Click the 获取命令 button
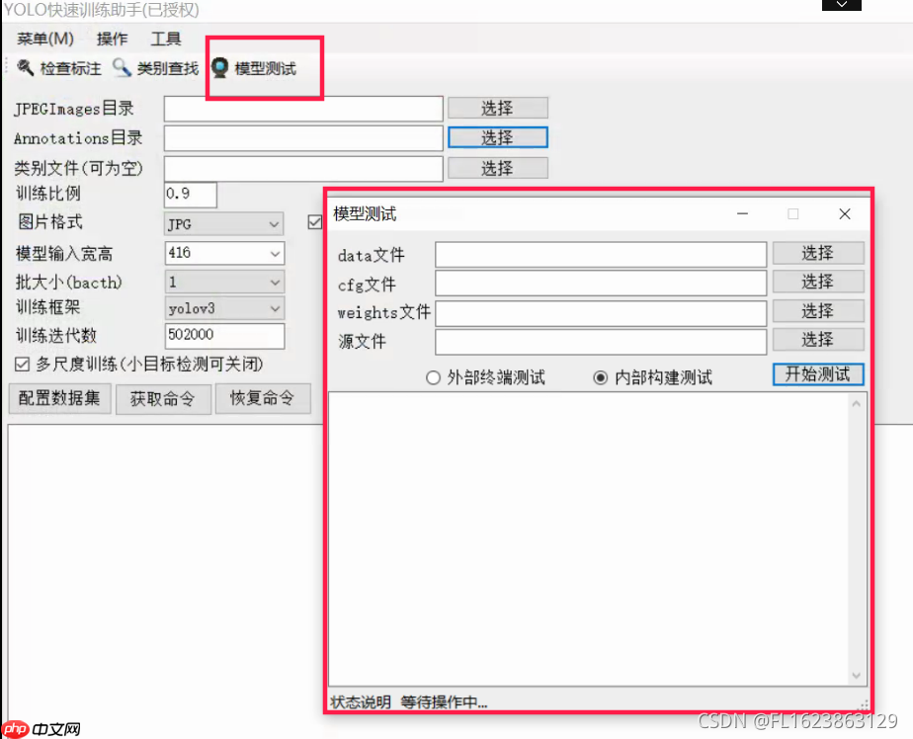 pyautogui.click(x=163, y=399)
